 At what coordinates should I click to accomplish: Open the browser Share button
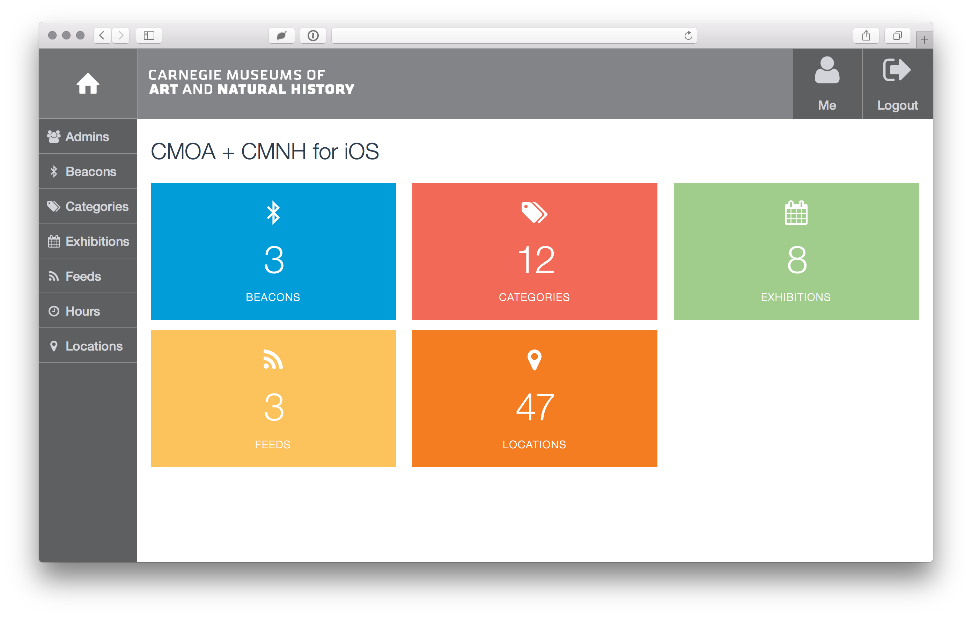(x=866, y=36)
